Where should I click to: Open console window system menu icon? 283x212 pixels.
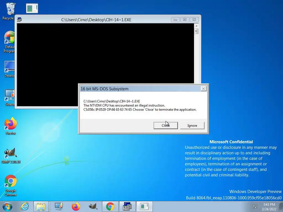[19, 20]
